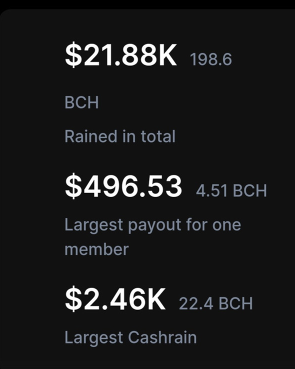
Task: Click the black bar above the stats card
Action: 147,4
